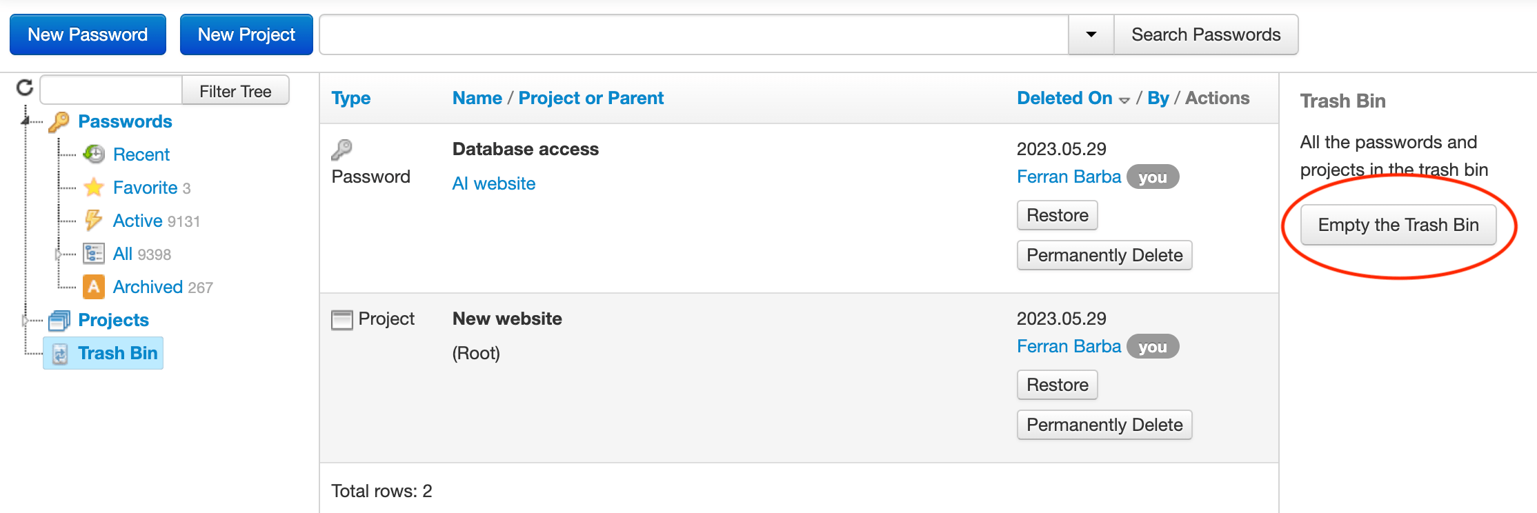Click the Trash Bin tree icon

coord(61,354)
